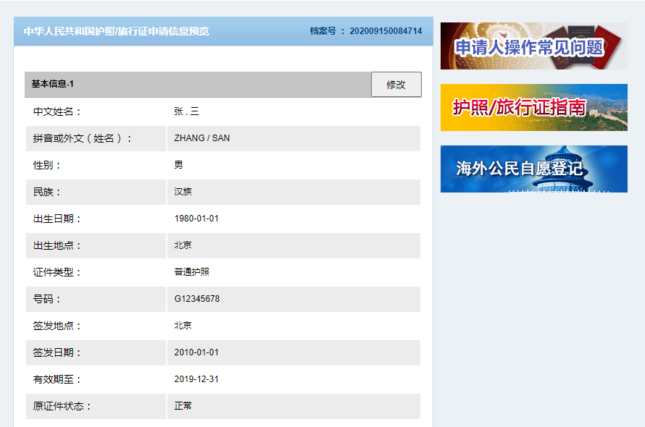Click the 档案号 202009150084714 text
645x427 pixels.
(366, 31)
